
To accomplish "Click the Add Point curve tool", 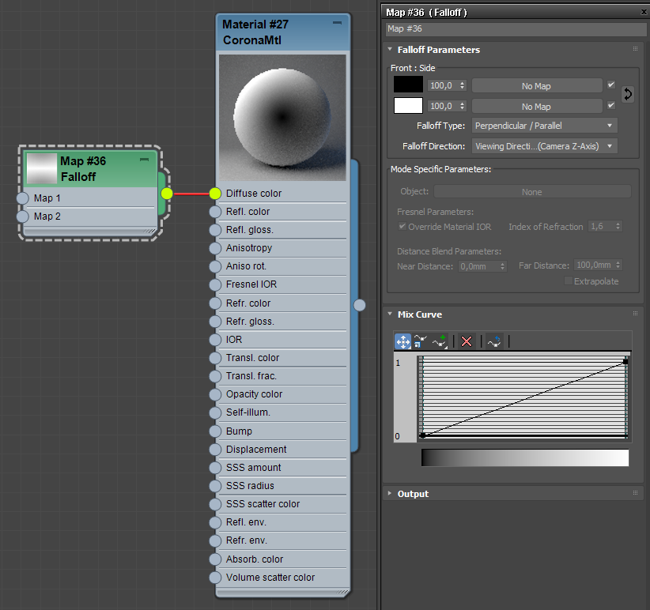I will coord(440,341).
